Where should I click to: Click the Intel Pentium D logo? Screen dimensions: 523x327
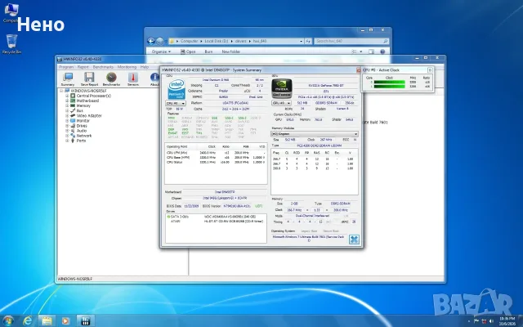coord(177,89)
